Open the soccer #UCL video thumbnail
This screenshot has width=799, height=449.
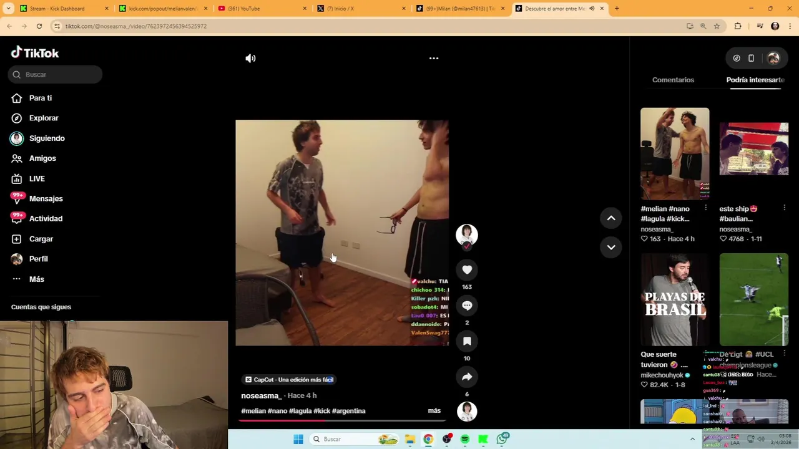[753, 299]
